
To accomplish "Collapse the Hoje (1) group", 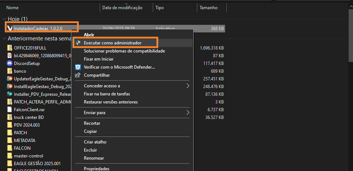I will [x=4, y=19].
